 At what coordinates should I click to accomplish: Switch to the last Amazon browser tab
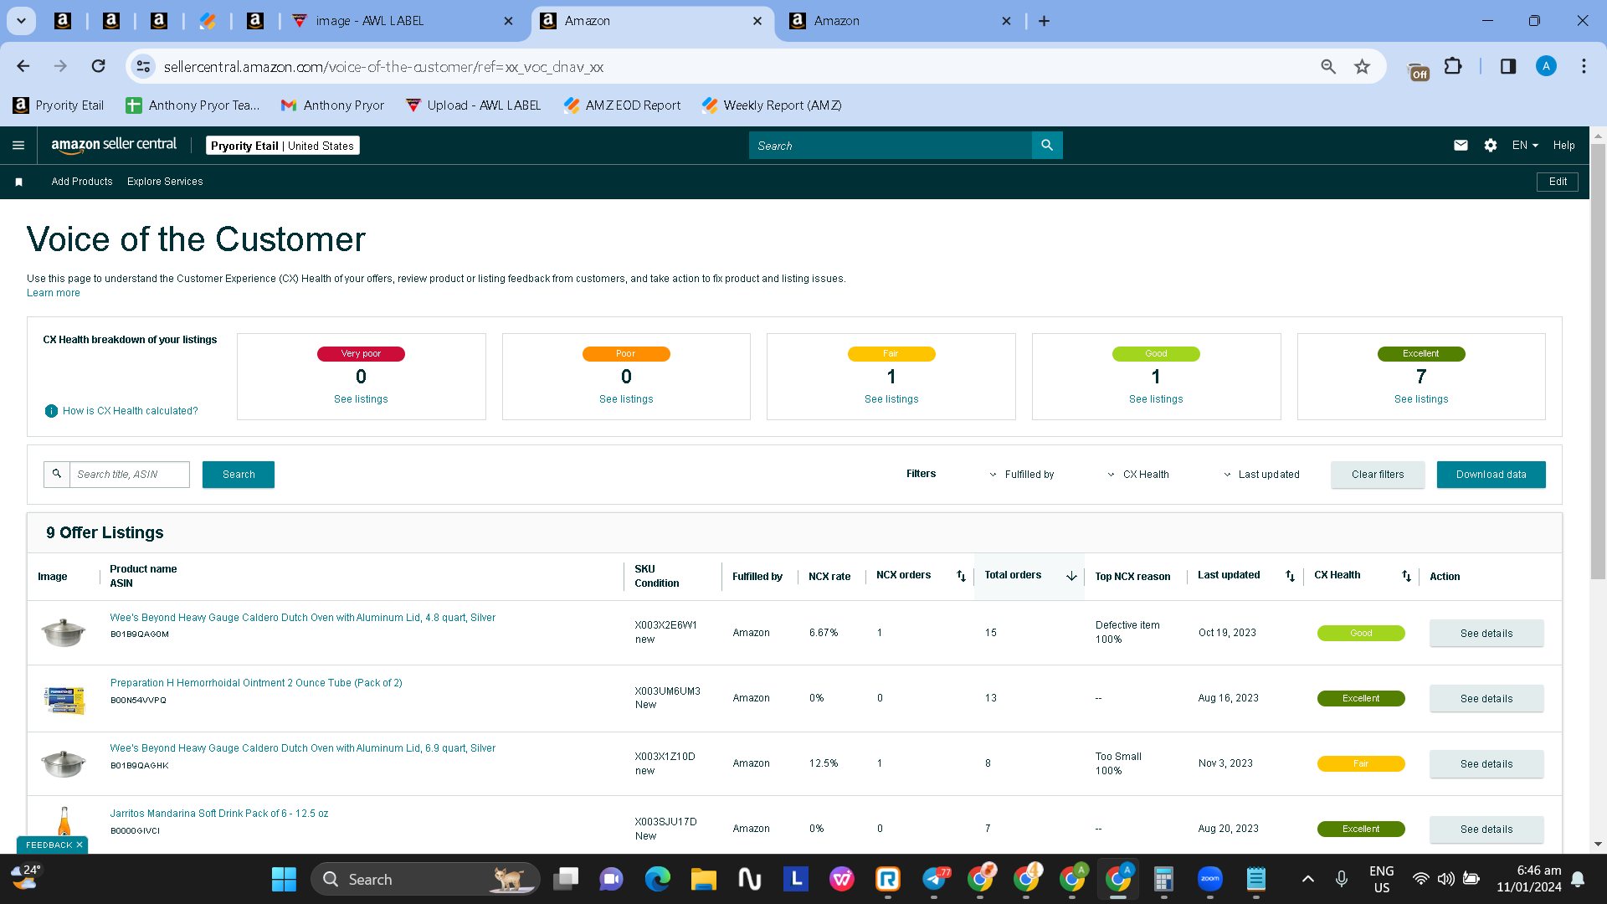pyautogui.click(x=900, y=21)
